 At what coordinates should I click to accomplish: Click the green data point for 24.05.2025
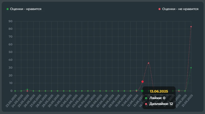21,91
